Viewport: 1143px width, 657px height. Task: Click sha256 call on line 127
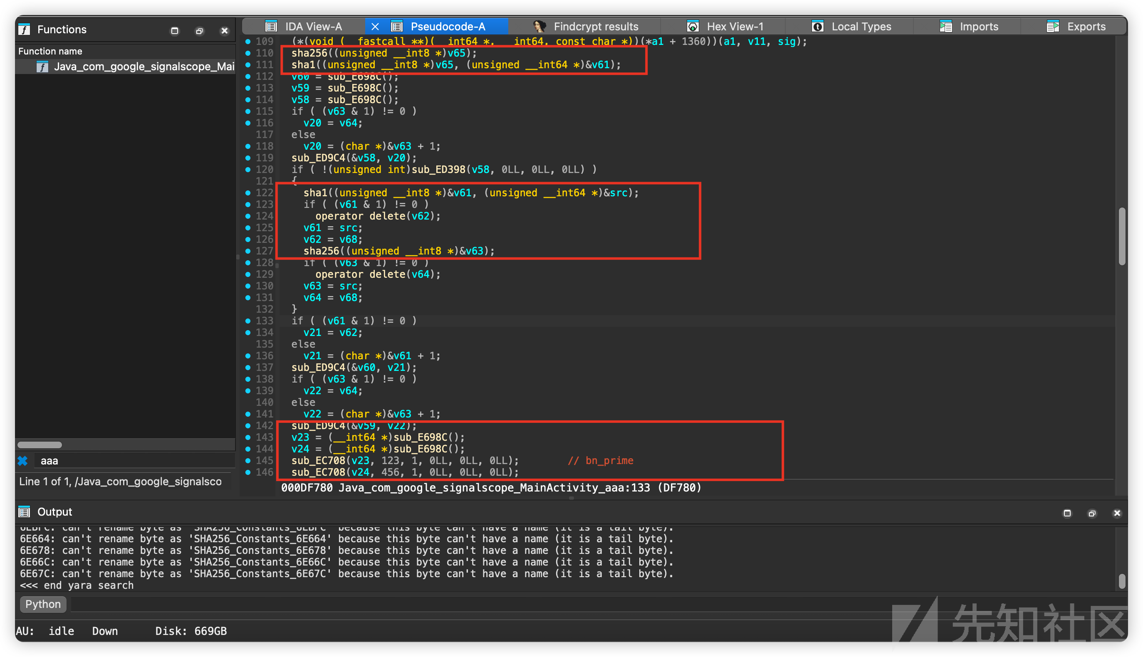point(321,251)
